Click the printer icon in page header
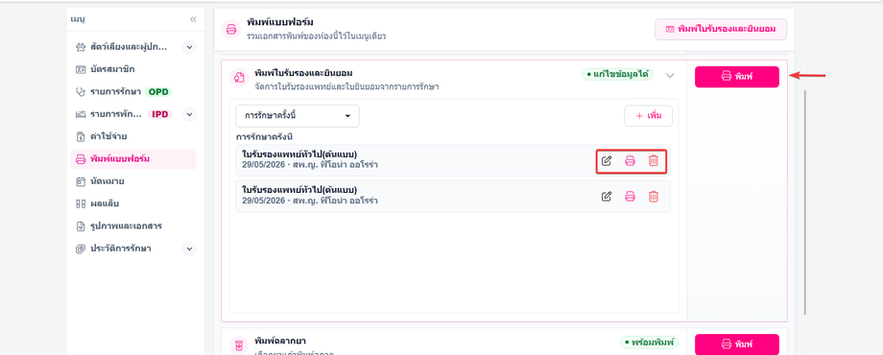883x355 pixels. tap(230, 29)
